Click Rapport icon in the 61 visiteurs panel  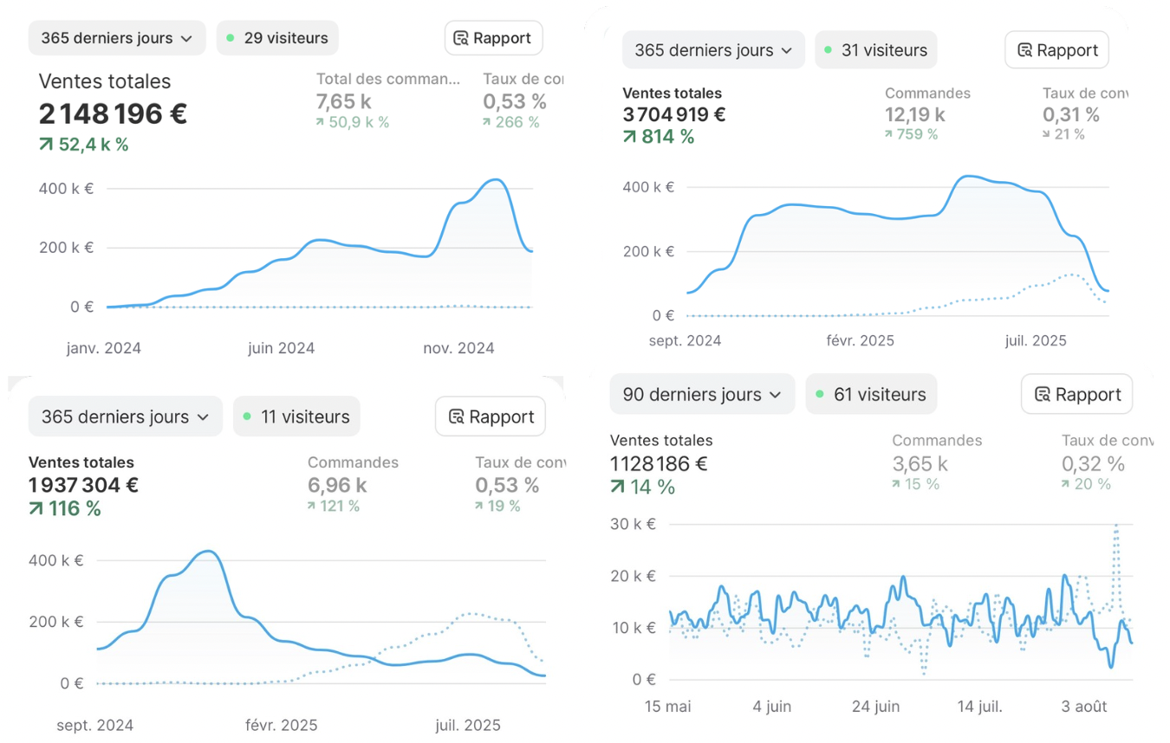(x=1043, y=395)
